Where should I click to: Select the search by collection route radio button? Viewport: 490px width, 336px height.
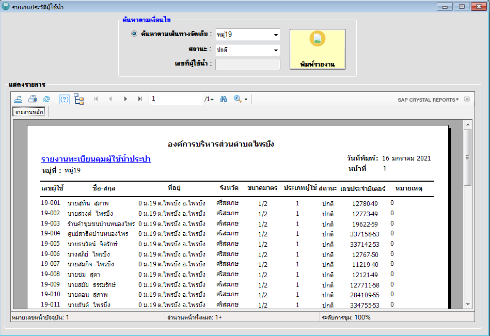pyautogui.click(x=134, y=34)
